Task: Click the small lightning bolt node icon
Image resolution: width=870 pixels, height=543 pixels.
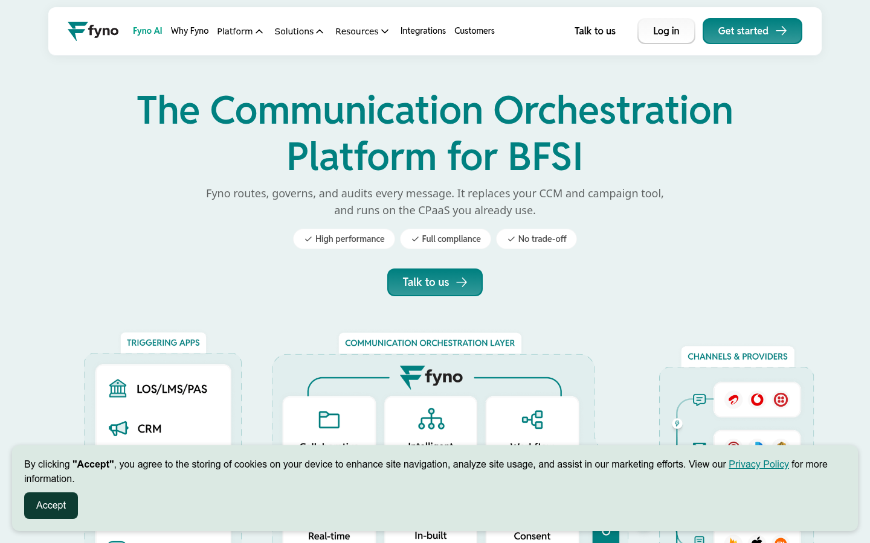Action: pos(677,424)
